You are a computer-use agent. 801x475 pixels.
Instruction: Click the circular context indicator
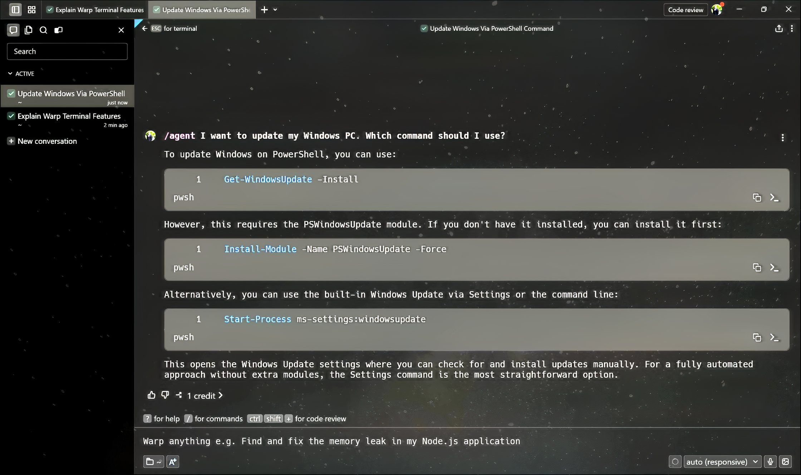click(x=675, y=462)
